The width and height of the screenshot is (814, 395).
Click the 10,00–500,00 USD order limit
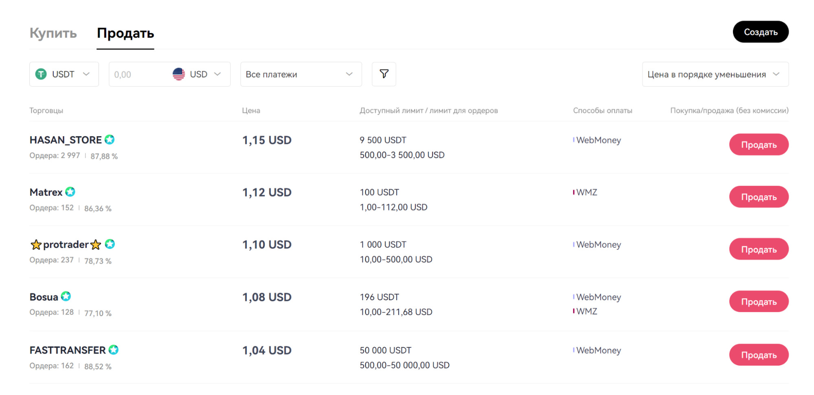coord(396,259)
